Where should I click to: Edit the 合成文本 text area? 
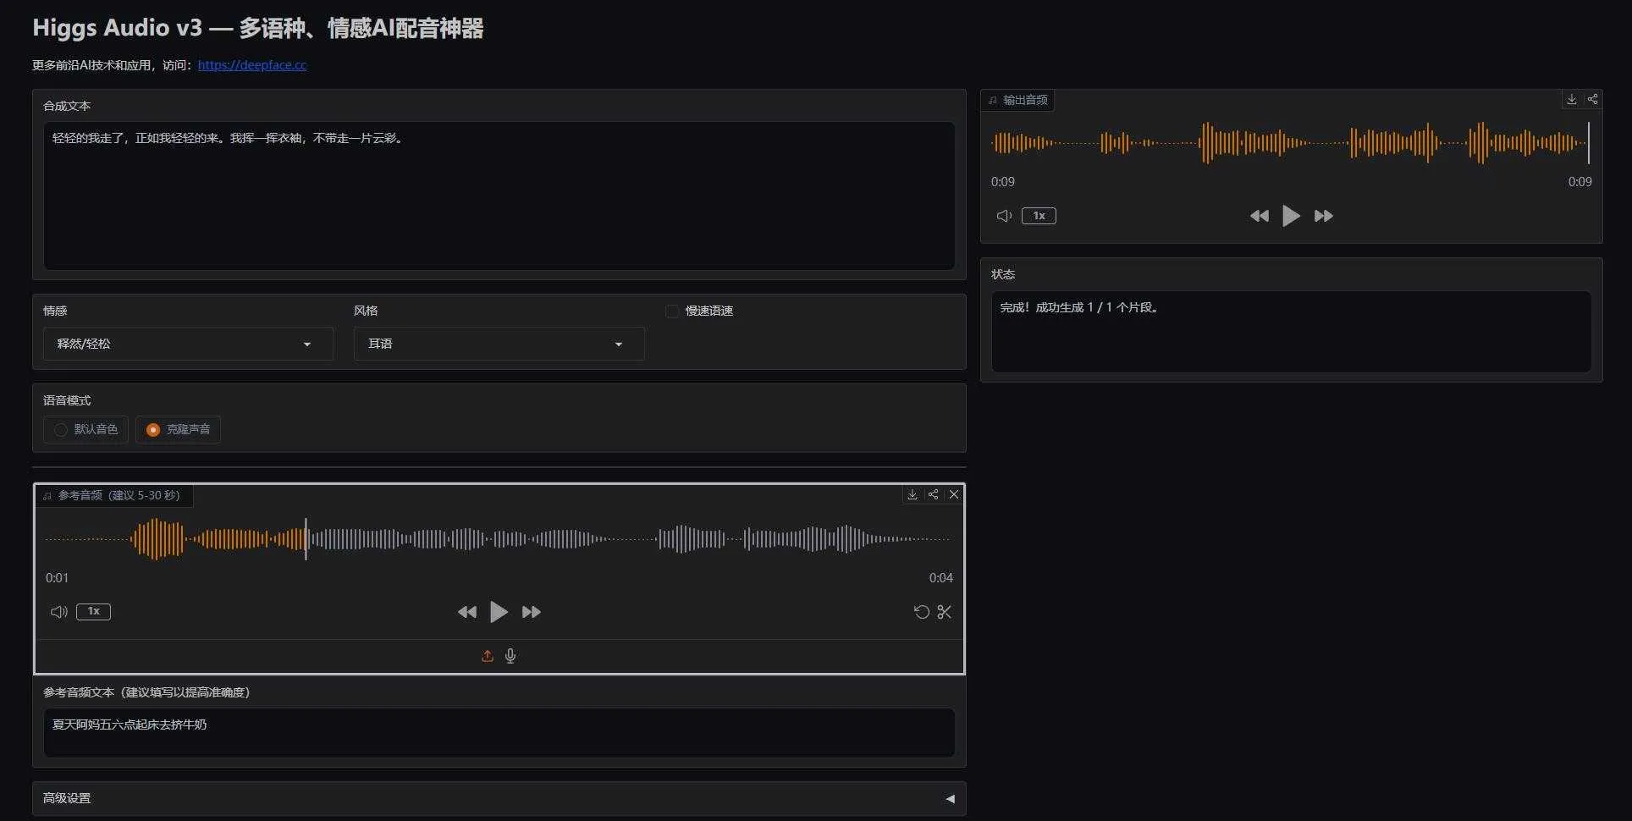[499, 196]
